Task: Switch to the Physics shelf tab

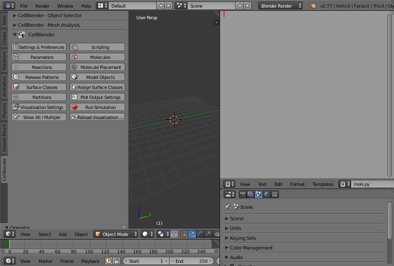Action: pyautogui.click(x=4, y=111)
